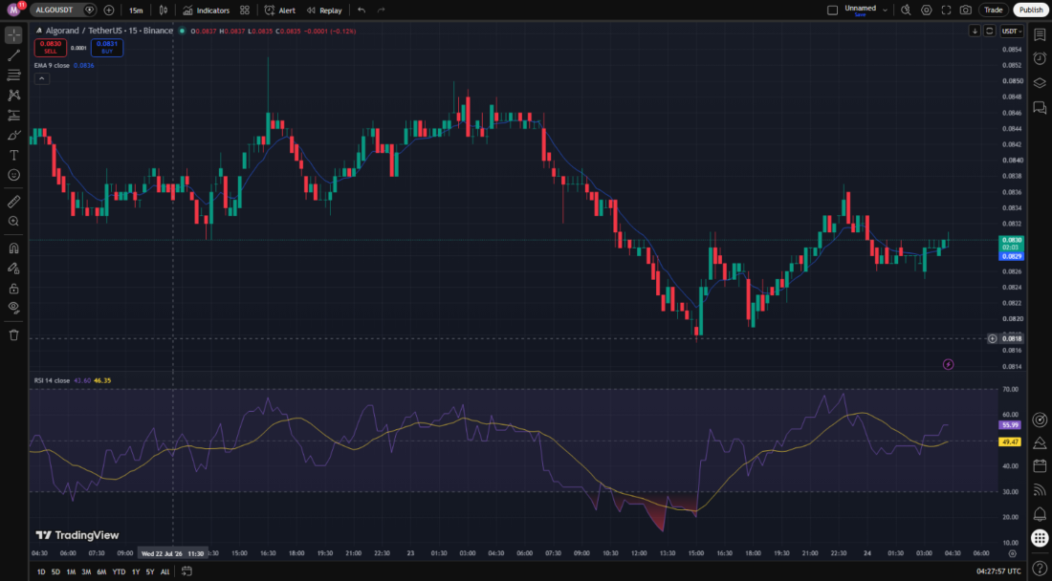This screenshot has width=1052, height=581.
Task: Open chart settings gear icon
Action: (927, 11)
